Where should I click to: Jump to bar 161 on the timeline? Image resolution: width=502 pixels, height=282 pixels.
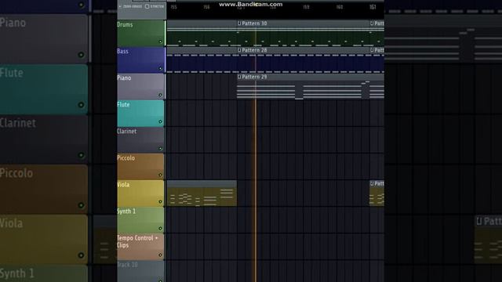click(x=373, y=7)
